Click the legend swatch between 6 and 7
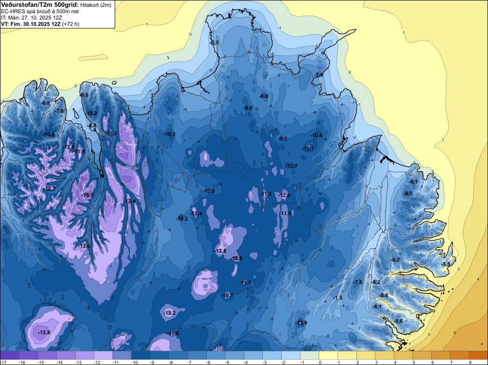 pos(441,355)
